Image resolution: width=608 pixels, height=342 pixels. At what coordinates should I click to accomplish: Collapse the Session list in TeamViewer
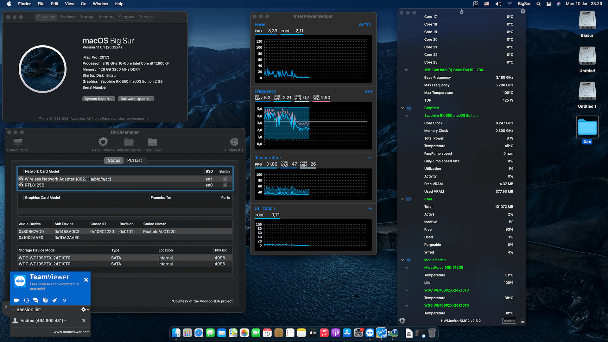click(13, 309)
